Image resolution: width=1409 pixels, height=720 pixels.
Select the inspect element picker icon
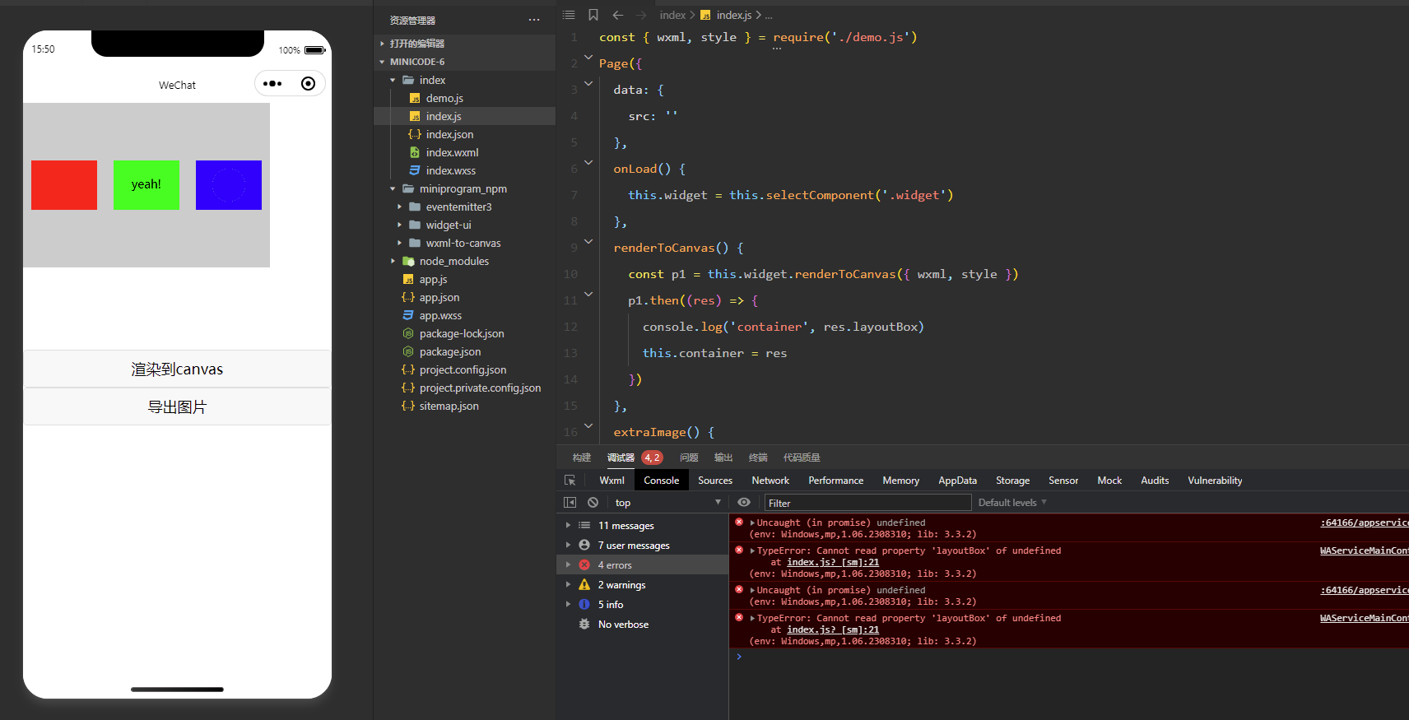tap(570, 481)
